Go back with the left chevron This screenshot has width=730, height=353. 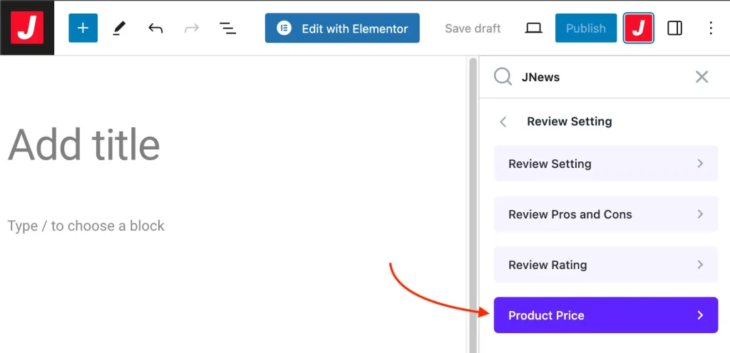(x=503, y=122)
